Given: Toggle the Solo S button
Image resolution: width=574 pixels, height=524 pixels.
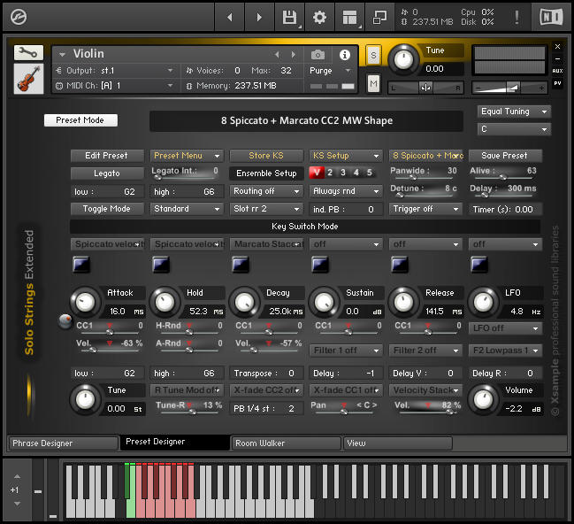Looking at the screenshot, I should (x=373, y=56).
